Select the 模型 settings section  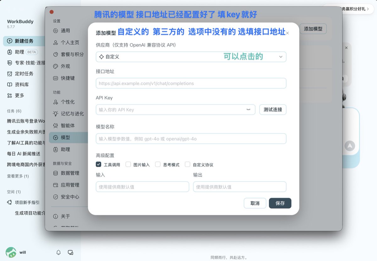(x=68, y=137)
